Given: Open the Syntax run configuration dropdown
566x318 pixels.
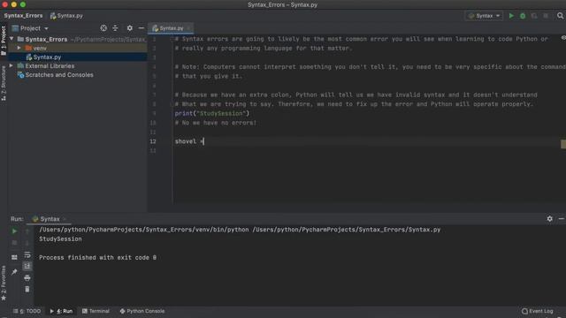Looking at the screenshot, I should pos(484,16).
